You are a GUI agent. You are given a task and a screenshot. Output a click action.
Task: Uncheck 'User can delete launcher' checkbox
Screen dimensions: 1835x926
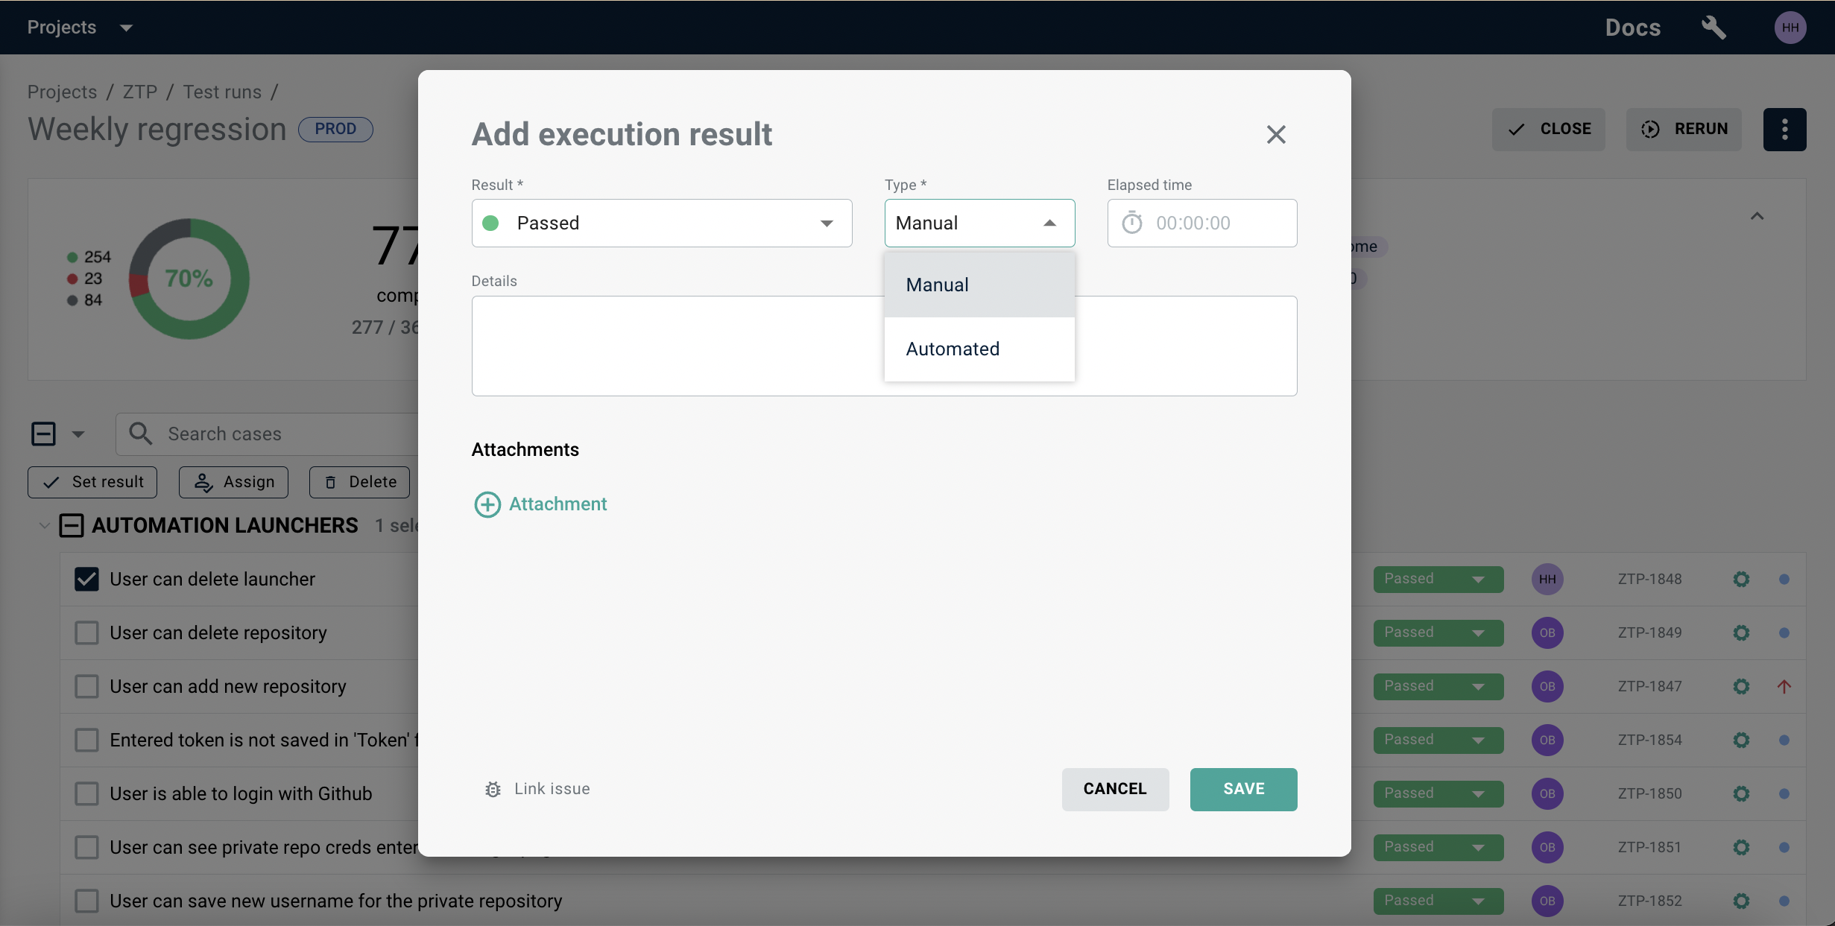86,579
